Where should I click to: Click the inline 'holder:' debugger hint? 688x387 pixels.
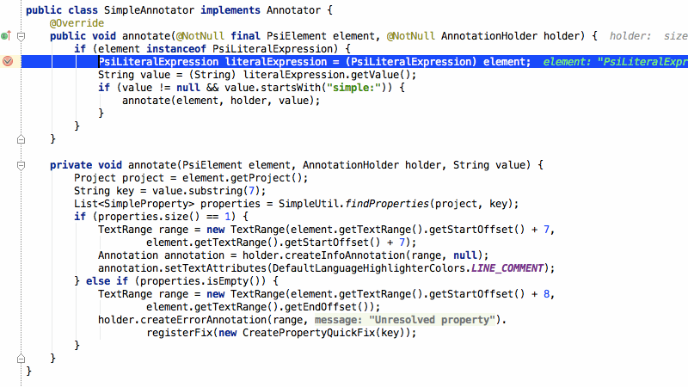click(x=630, y=36)
